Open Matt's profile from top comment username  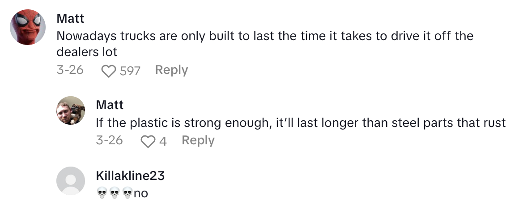tap(70, 19)
